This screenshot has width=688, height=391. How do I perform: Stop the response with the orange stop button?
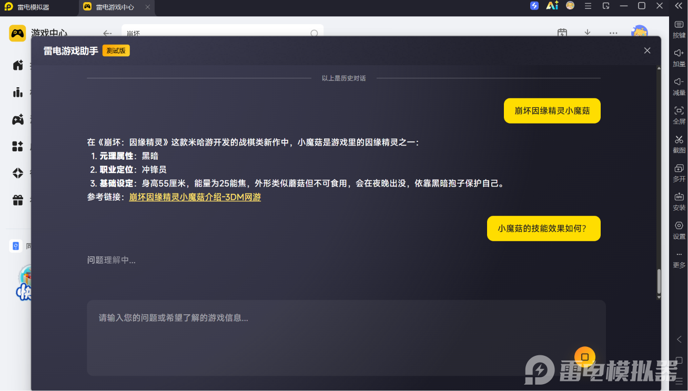pos(585,357)
